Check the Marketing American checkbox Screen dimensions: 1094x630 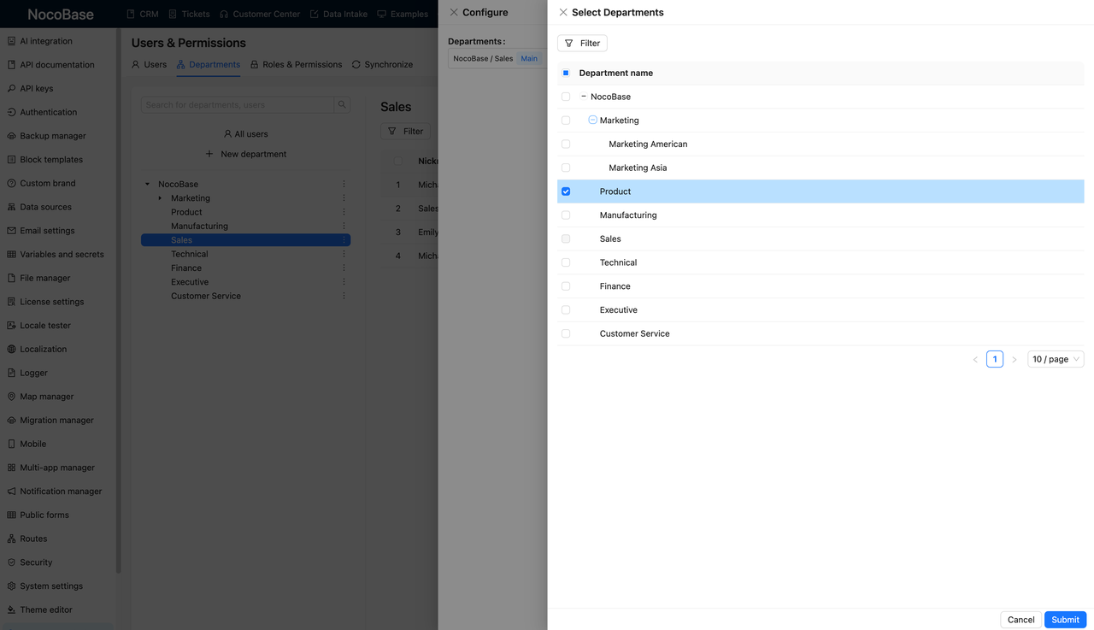[566, 144]
